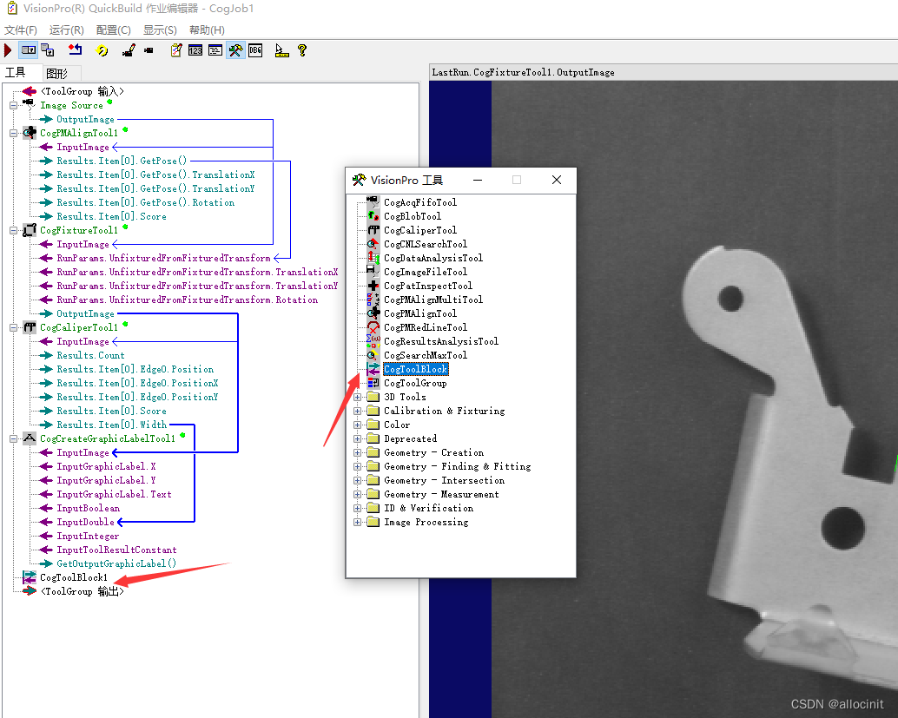Screen dimensions: 898x718
Task: Open the 显示(S) menu
Action: coord(160,30)
